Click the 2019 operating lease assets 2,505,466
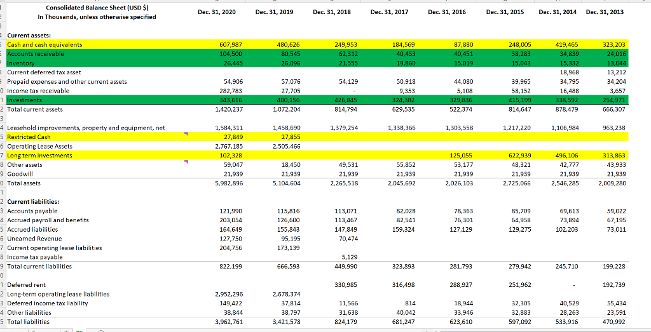Screen dimensions: 651x332 point(285,146)
